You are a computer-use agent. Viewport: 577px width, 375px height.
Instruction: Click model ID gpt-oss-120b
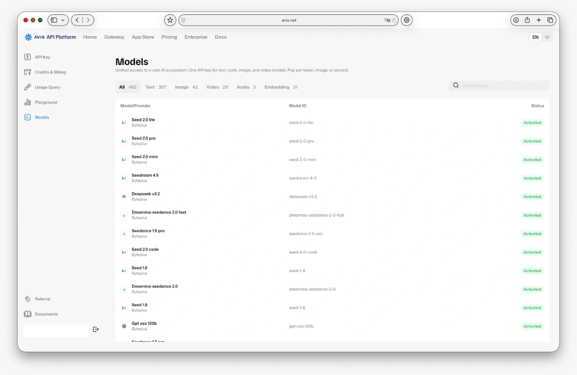(301, 326)
